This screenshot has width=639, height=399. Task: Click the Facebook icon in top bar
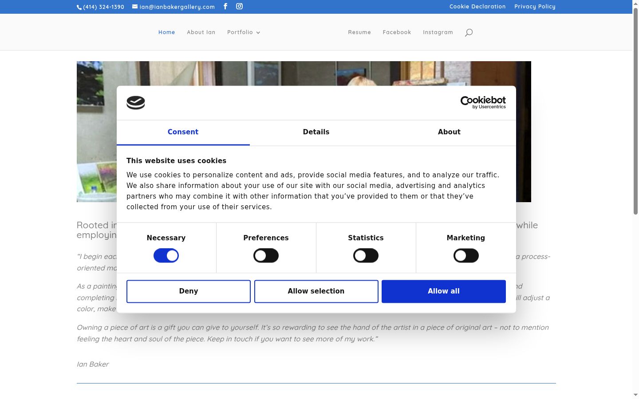(x=225, y=6)
